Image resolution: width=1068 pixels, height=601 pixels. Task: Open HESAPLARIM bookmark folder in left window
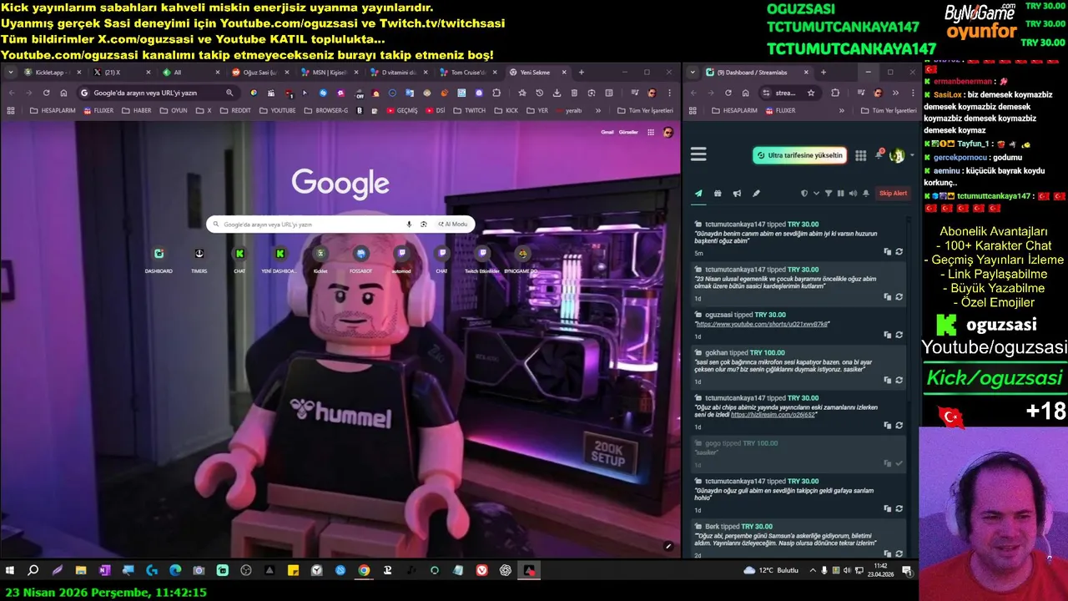click(52, 110)
